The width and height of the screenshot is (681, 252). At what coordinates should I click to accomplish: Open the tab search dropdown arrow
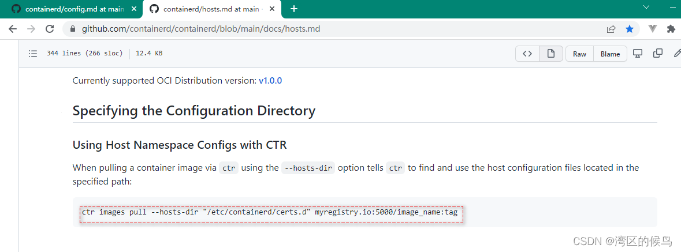pos(646,7)
